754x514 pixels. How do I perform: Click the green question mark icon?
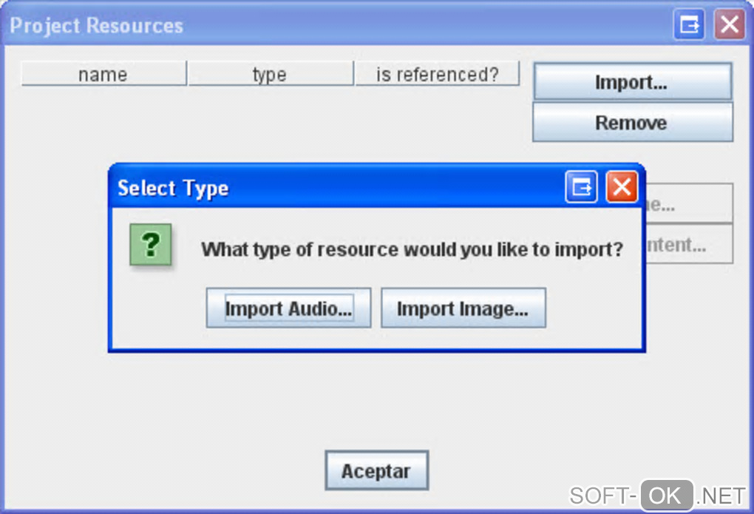point(151,245)
